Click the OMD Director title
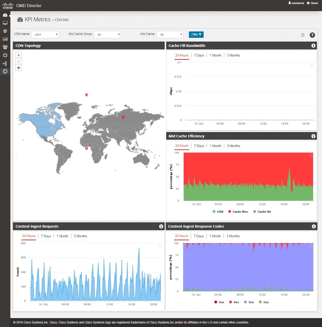The width and height of the screenshot is (322, 327). point(29,6)
